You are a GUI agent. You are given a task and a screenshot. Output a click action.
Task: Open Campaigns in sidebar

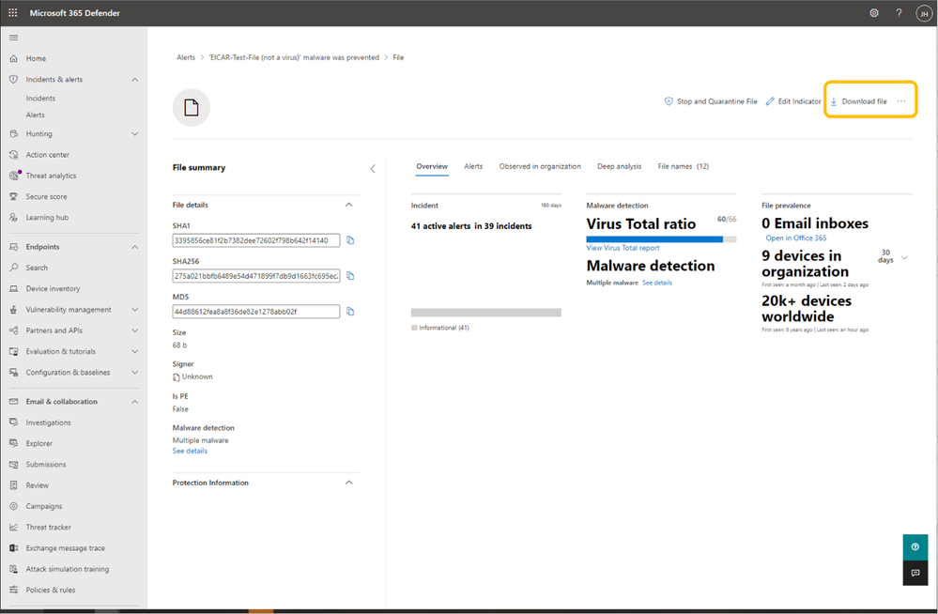tap(44, 507)
